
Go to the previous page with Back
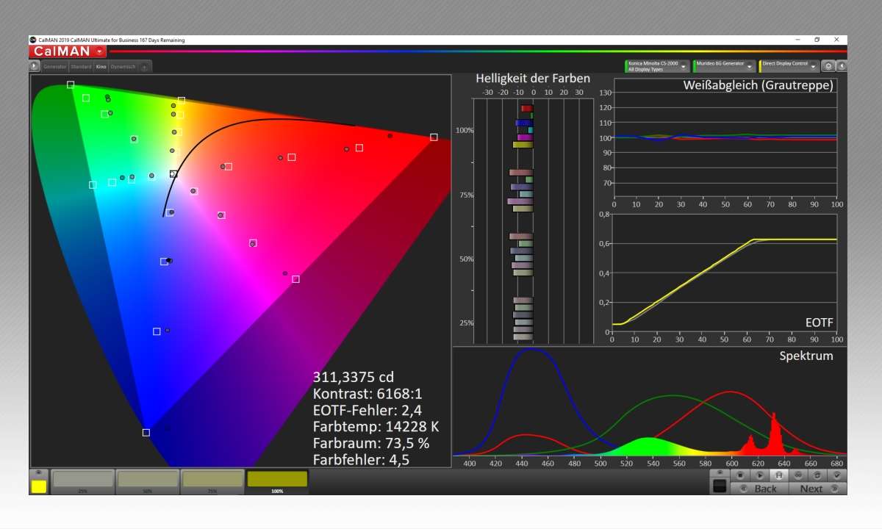[x=759, y=489]
